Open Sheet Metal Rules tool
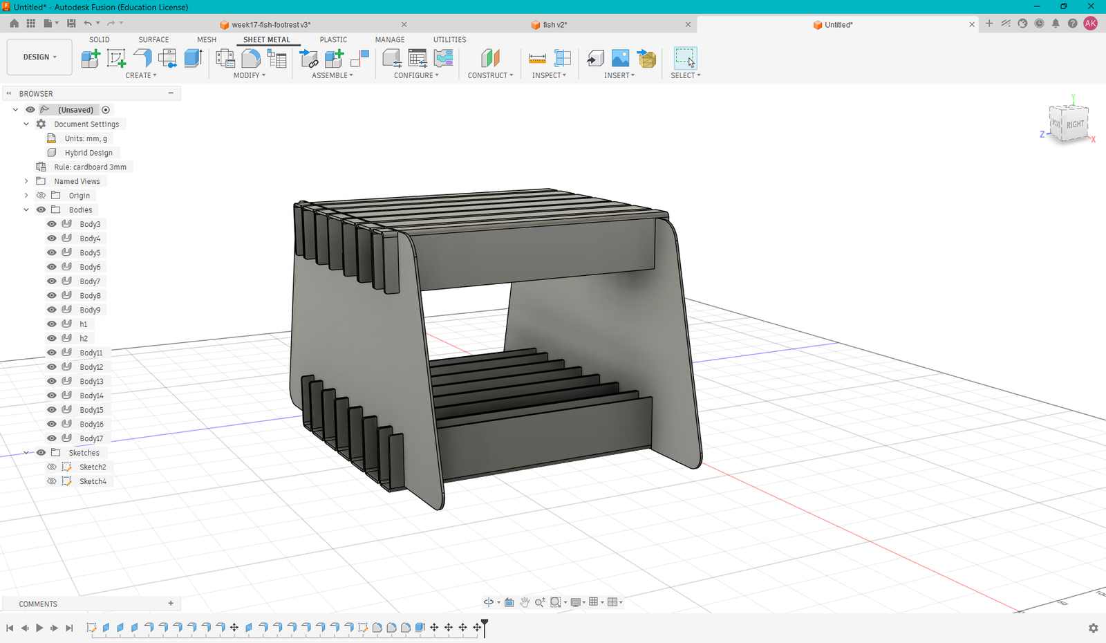 [x=277, y=58]
